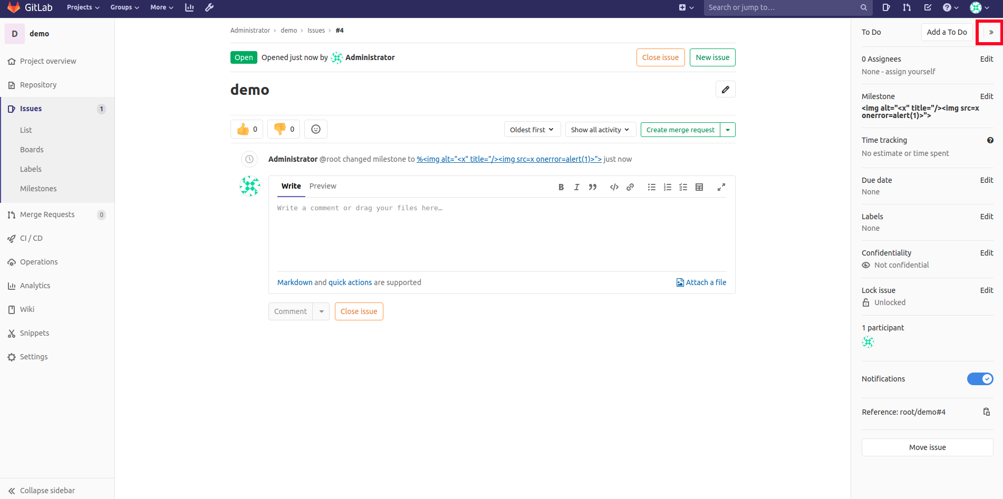Open the Markdown help link

point(295,282)
